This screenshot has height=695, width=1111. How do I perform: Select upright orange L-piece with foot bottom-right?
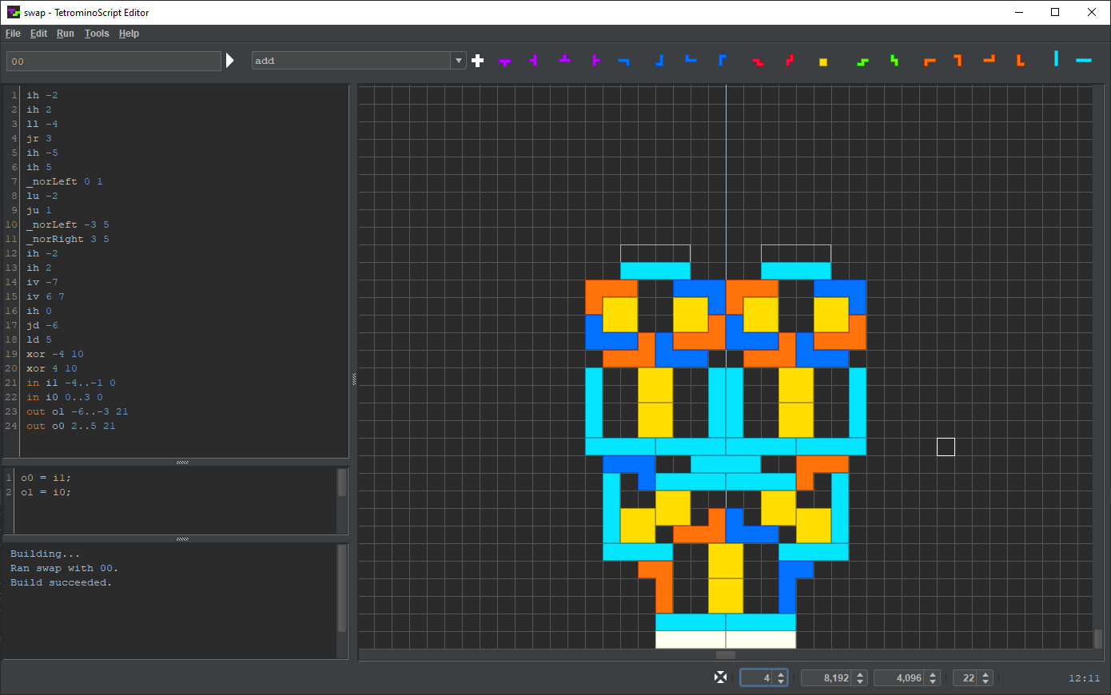click(x=1020, y=61)
